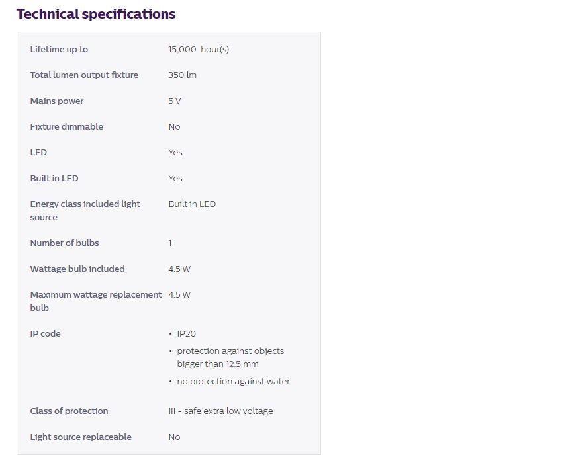Viewport: 564px width, 465px height.
Task: Click the 'Number of bulbs' label
Action: [x=64, y=243]
